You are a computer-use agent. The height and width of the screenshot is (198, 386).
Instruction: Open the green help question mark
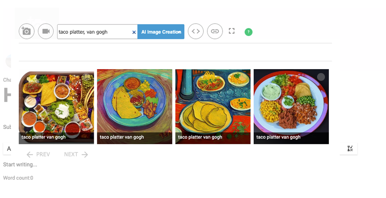click(x=249, y=32)
